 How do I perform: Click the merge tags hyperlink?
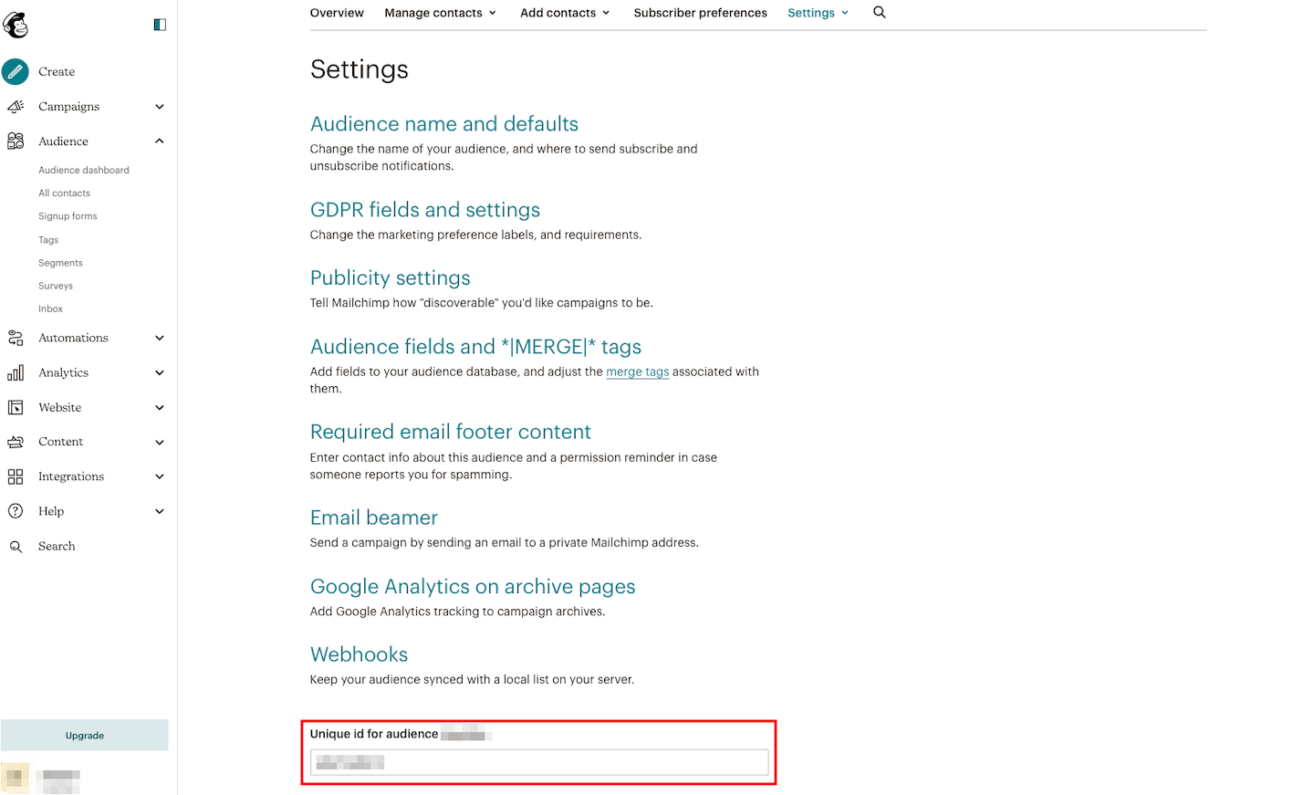point(637,371)
